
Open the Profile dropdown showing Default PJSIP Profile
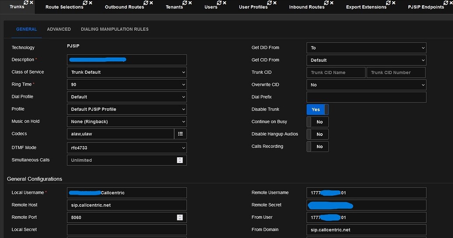[127, 109]
